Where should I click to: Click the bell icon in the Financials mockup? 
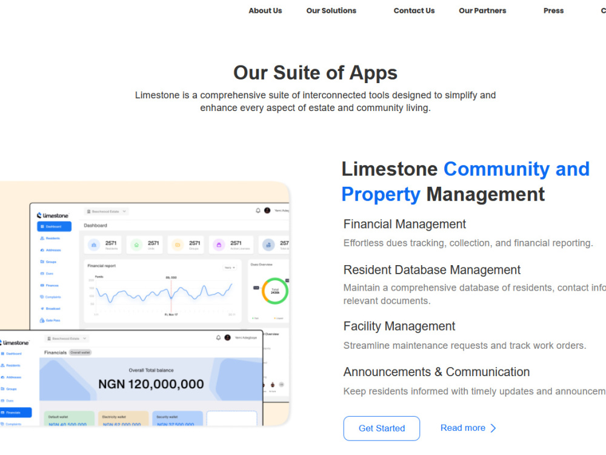[218, 338]
